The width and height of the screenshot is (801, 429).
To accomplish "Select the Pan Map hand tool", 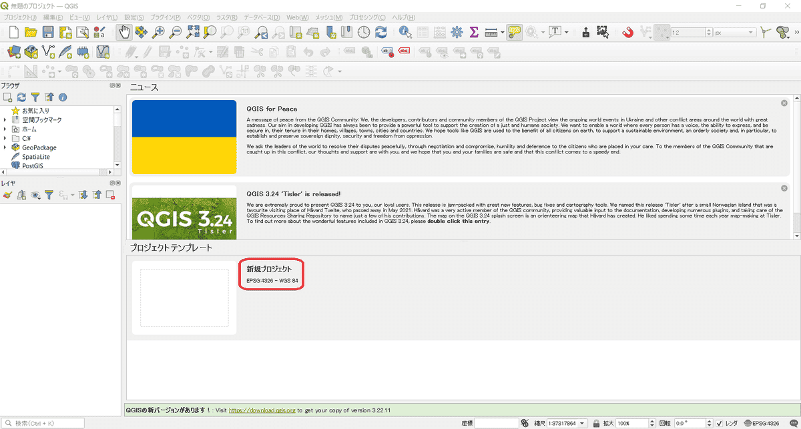I will click(x=124, y=31).
